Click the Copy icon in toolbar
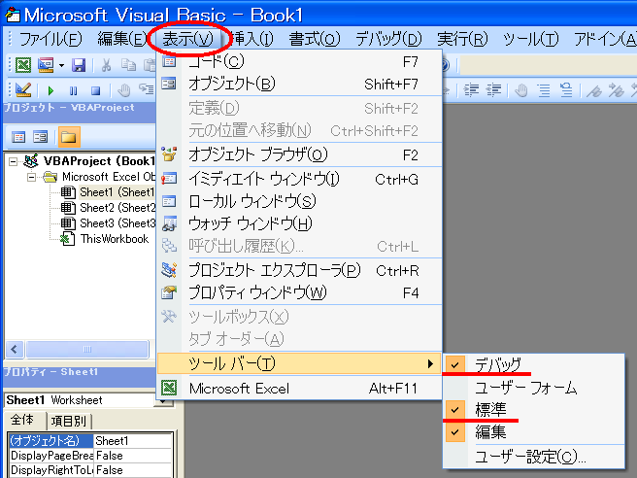Screen dimensions: 637x478 pos(129,65)
